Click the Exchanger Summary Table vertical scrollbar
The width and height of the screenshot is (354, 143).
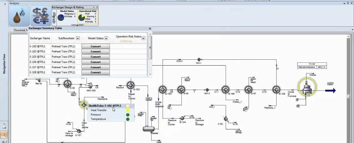click(150, 47)
